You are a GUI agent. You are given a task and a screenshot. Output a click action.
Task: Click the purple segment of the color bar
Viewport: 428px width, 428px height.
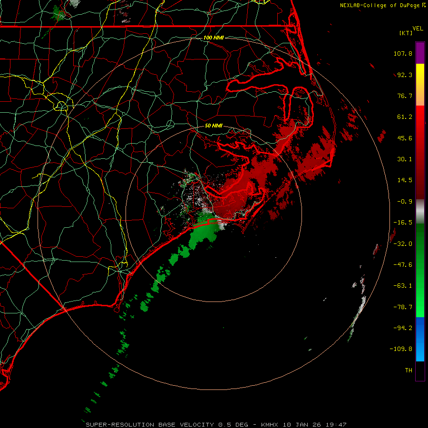point(420,53)
